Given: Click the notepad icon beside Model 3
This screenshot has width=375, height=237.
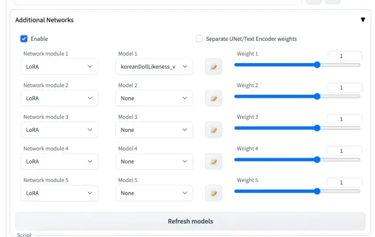Looking at the screenshot, I should [x=214, y=130].
